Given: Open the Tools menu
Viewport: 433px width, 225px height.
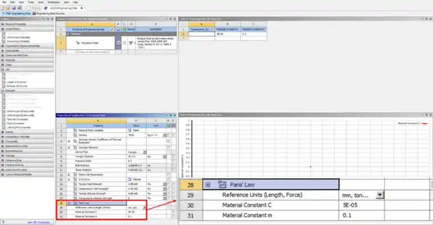Looking at the screenshot, I should (x=31, y=2).
